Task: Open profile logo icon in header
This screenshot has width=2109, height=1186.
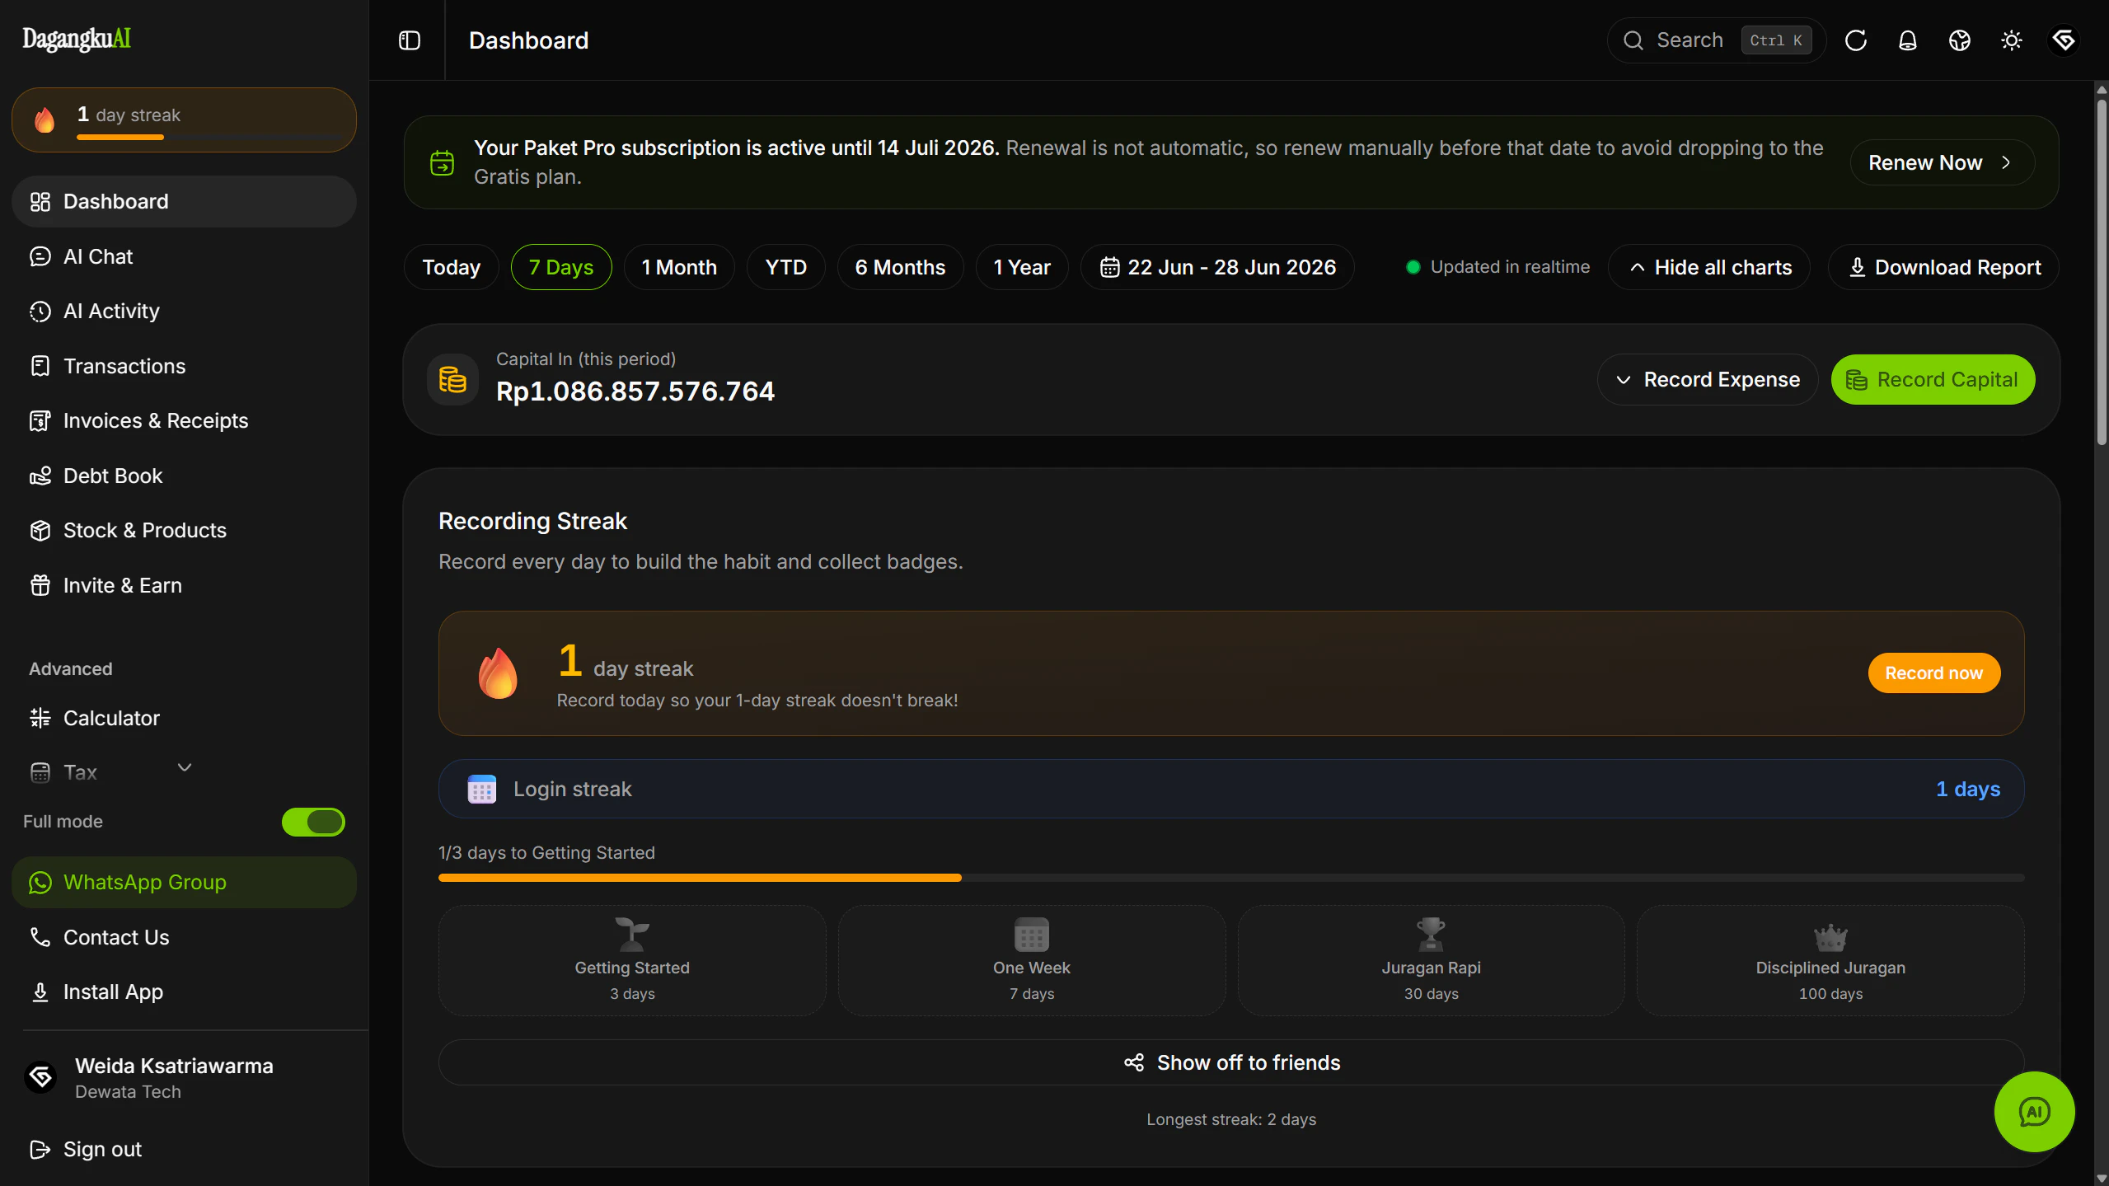Action: pyautogui.click(x=2064, y=40)
